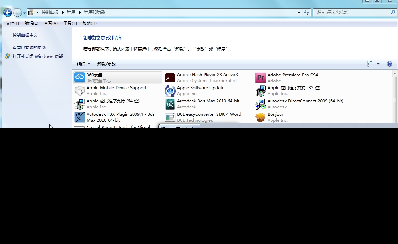Select the Autodesk DirectConnect 2009 (64-bit) text
This screenshot has width=398, height=244.
pyautogui.click(x=305, y=101)
